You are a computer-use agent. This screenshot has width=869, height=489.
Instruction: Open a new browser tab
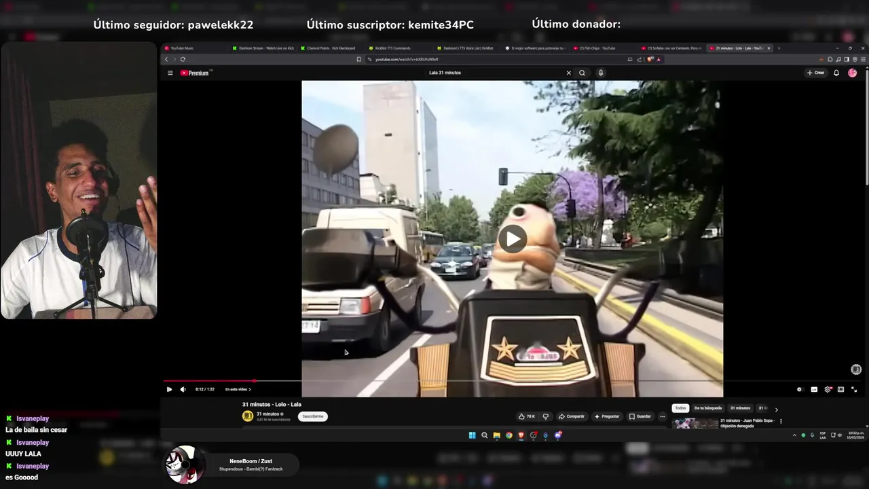[x=779, y=48]
